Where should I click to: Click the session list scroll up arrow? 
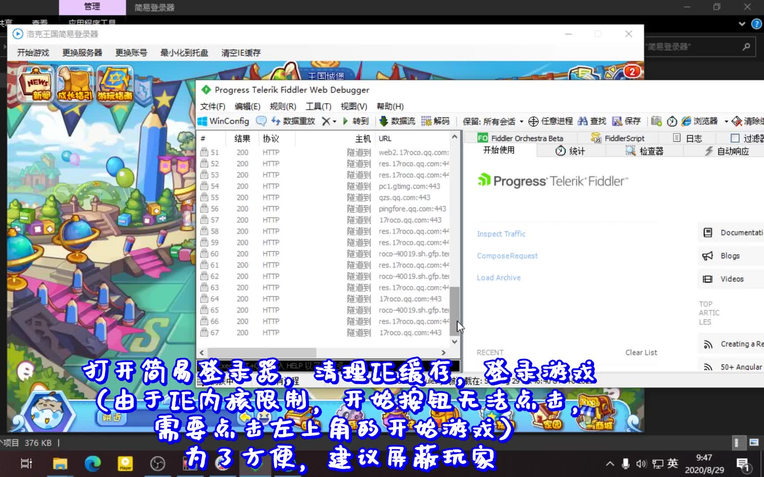pyautogui.click(x=455, y=137)
